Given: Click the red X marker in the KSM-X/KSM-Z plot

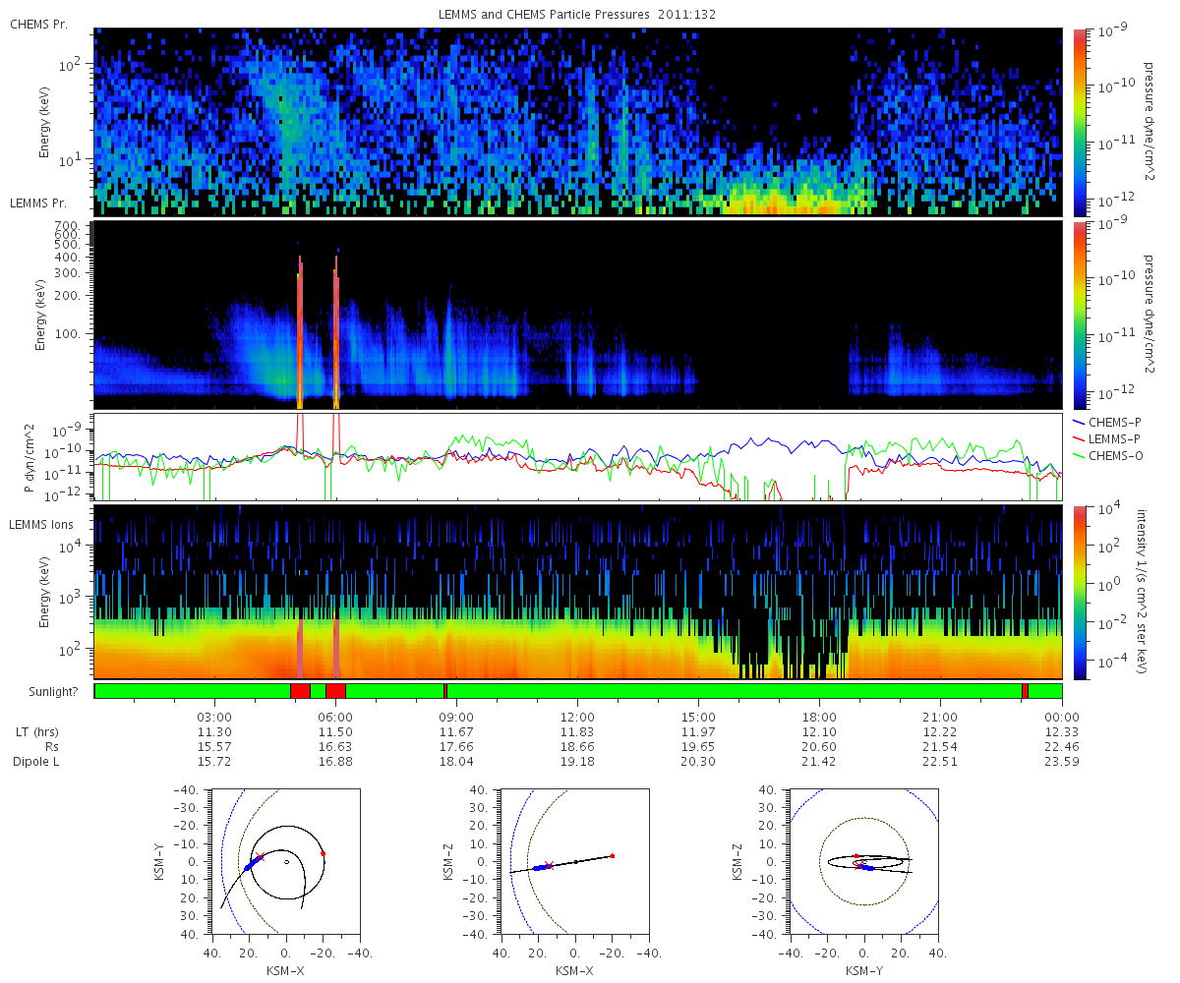Looking at the screenshot, I should pyautogui.click(x=549, y=865).
